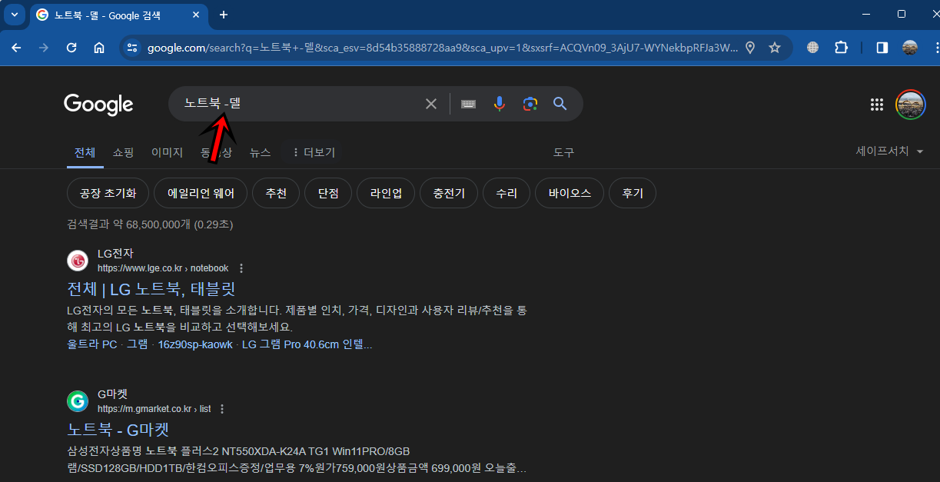Viewport: 940px width, 482px height.
Task: Switch to the 이미지 tab
Action: coord(167,152)
